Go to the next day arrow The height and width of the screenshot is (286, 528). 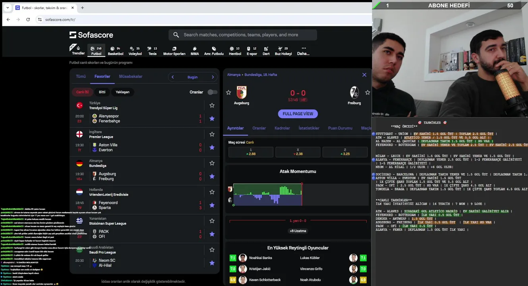pos(213,77)
